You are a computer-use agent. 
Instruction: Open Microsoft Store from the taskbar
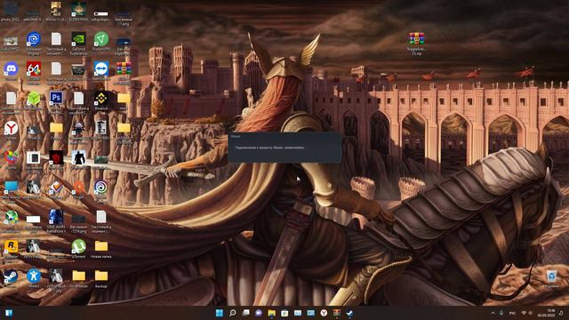[284, 313]
